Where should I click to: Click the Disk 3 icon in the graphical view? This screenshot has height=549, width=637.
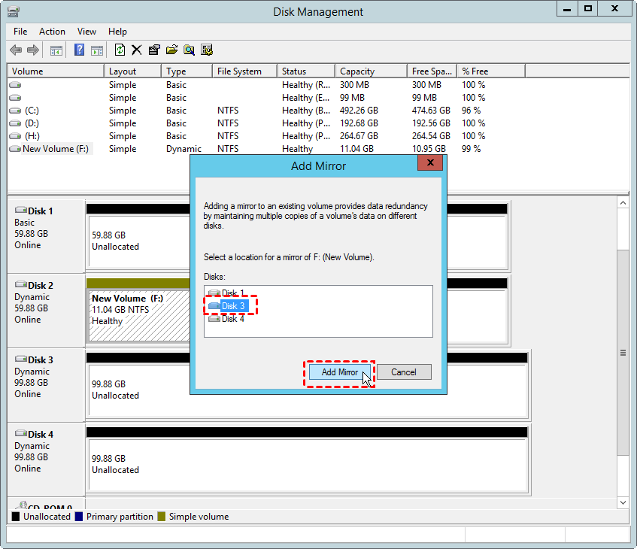pyautogui.click(x=21, y=359)
